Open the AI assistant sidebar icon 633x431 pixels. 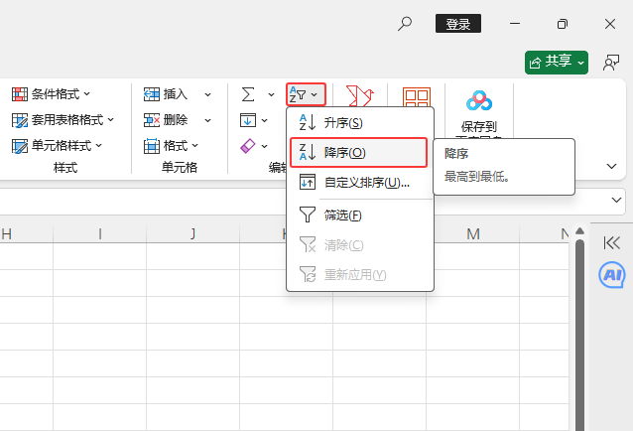point(612,275)
